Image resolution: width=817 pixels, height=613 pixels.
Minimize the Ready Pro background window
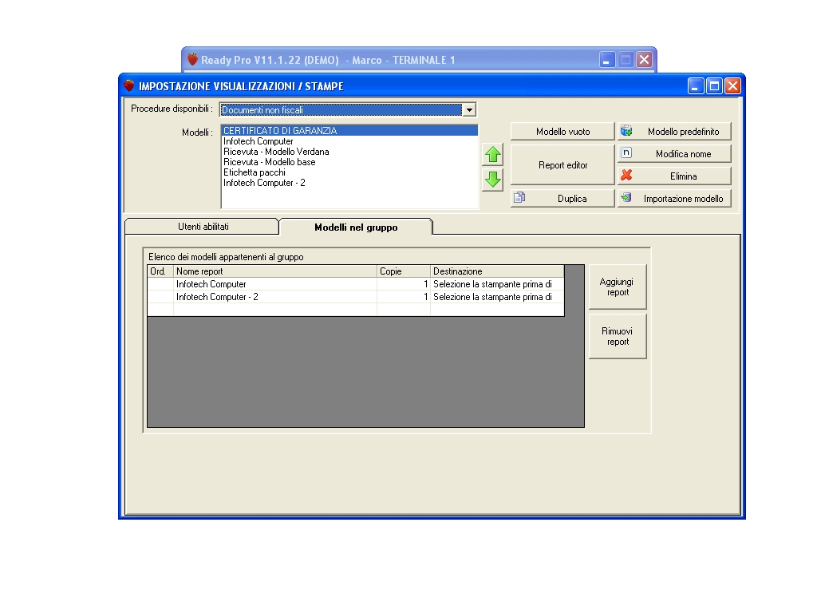coord(606,59)
